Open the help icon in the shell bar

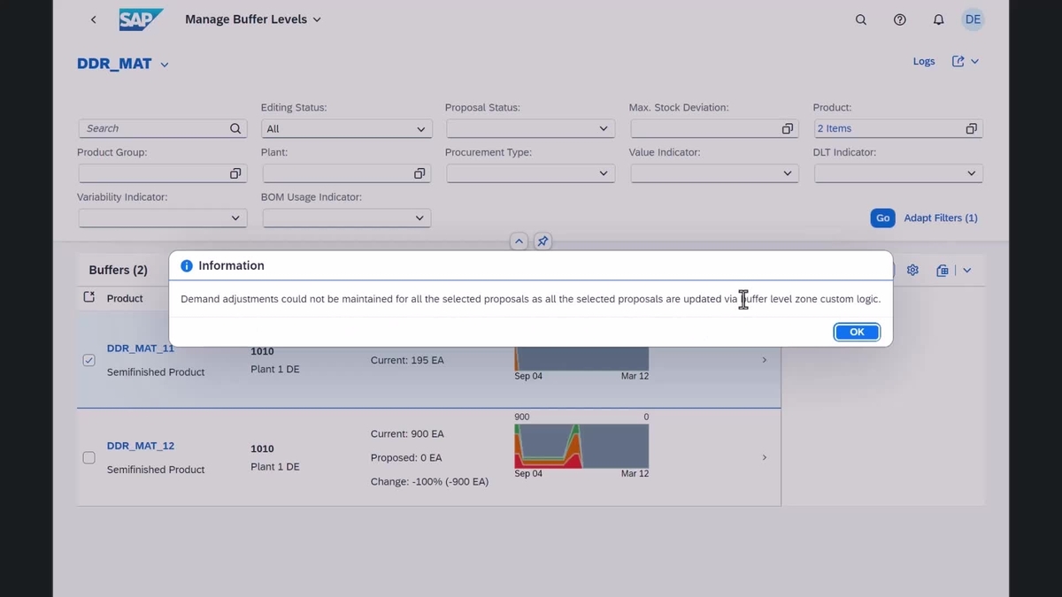tap(899, 19)
